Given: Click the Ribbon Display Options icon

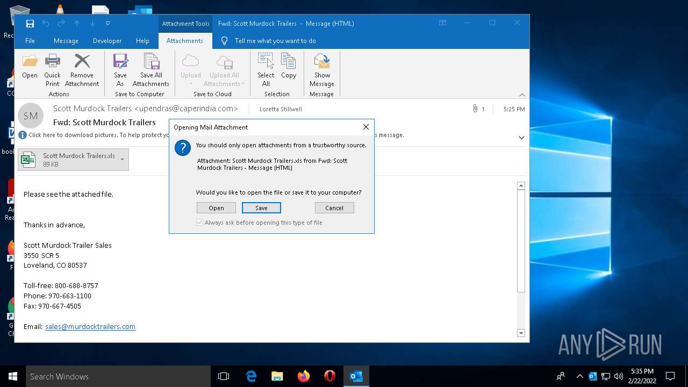Looking at the screenshot, I should click(442, 23).
